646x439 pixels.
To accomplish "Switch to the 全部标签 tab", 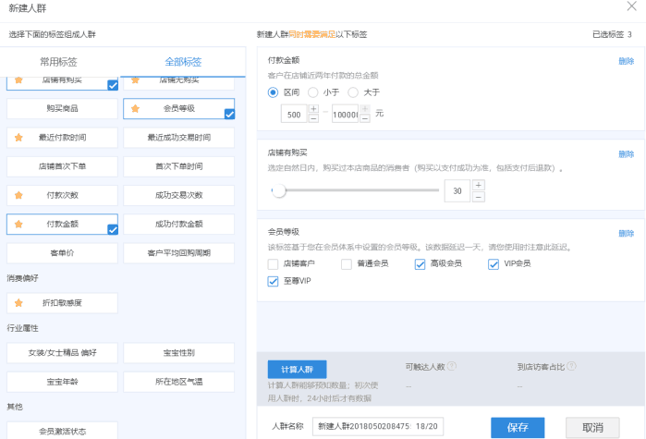I will [182, 62].
